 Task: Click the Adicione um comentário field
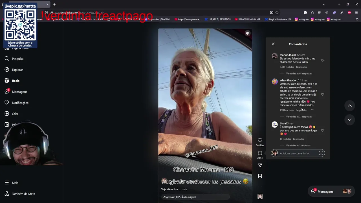298,153
